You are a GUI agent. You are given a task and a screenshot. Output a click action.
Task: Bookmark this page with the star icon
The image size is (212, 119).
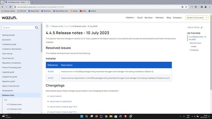coord(186,7)
